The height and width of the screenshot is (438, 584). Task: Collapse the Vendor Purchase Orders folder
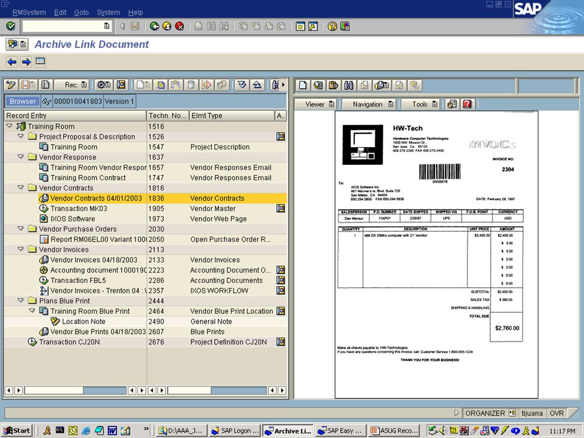pos(21,229)
